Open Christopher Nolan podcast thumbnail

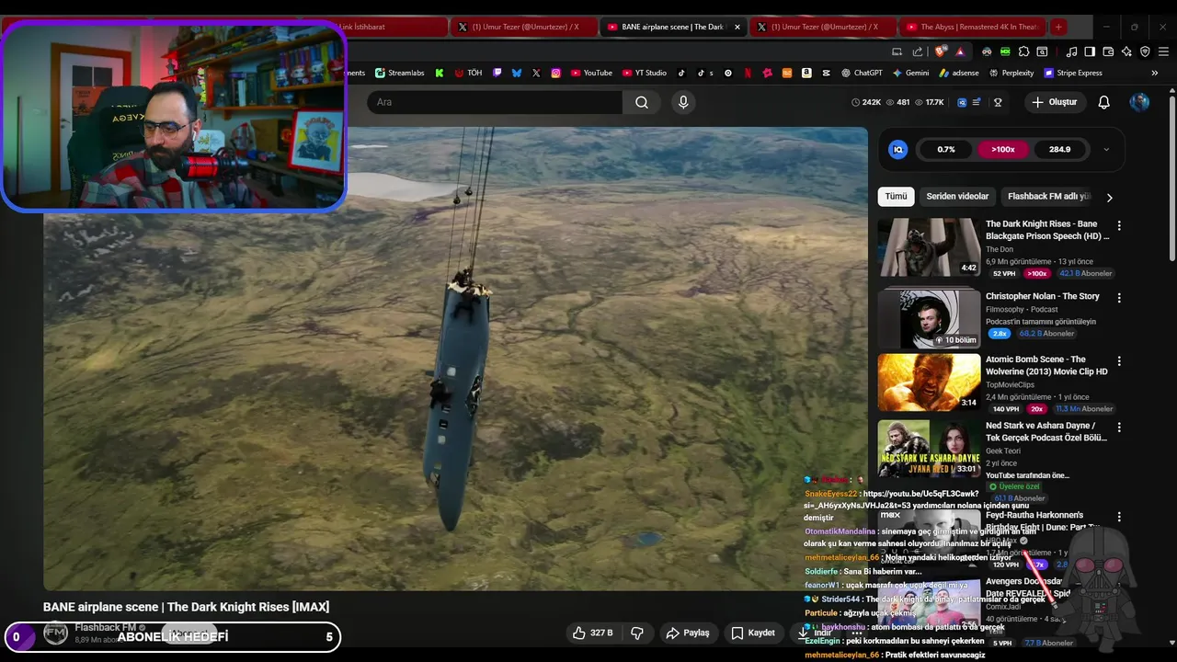929,318
